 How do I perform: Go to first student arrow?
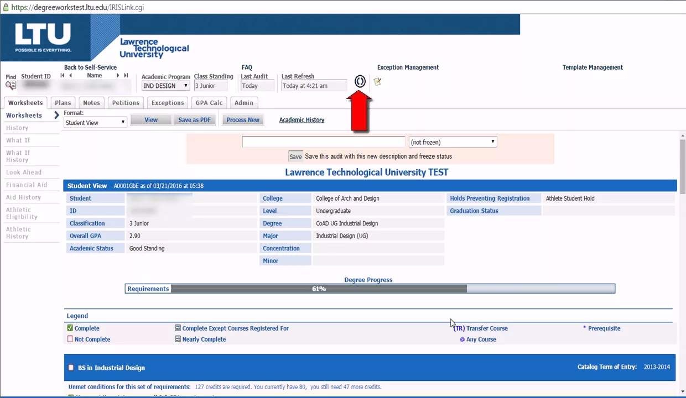pos(63,75)
